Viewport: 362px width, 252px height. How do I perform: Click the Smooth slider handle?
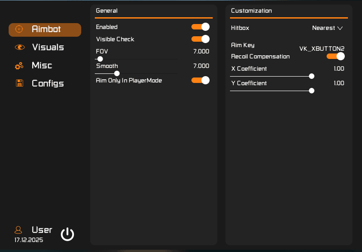pyautogui.click(x=117, y=73)
